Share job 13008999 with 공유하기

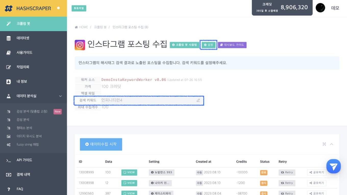pos(317,172)
